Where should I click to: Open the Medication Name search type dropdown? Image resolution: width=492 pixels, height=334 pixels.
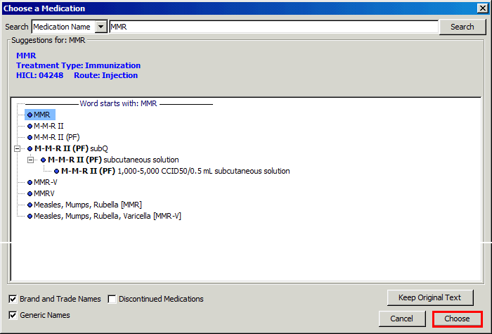click(x=101, y=27)
